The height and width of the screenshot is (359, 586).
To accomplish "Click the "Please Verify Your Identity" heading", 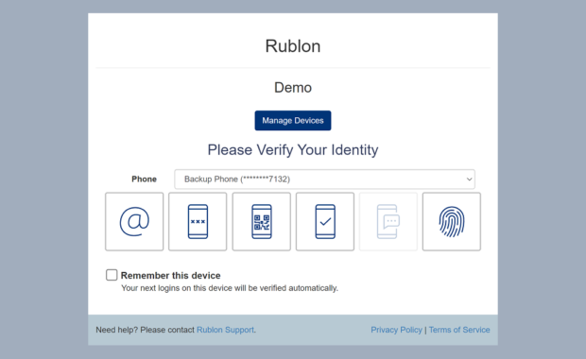I will (x=293, y=150).
